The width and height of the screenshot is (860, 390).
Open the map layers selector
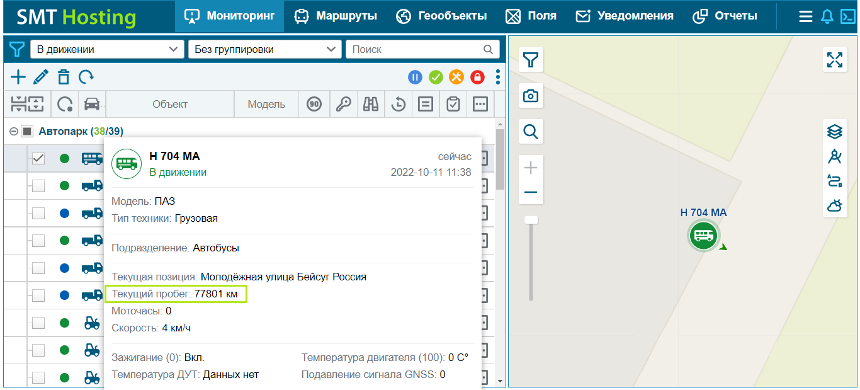pos(834,132)
